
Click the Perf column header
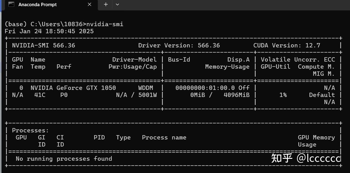pyautogui.click(x=64, y=66)
